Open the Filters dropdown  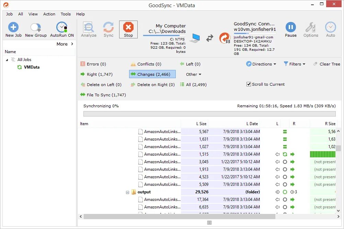click(295, 64)
